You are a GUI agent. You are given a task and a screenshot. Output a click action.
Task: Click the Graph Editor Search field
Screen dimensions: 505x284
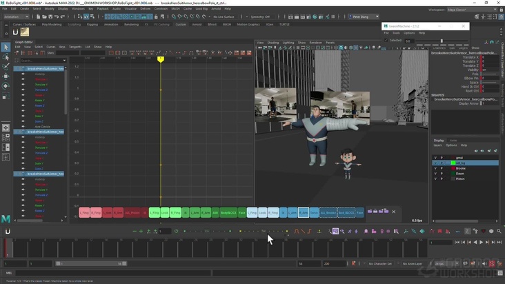[x=41, y=61]
